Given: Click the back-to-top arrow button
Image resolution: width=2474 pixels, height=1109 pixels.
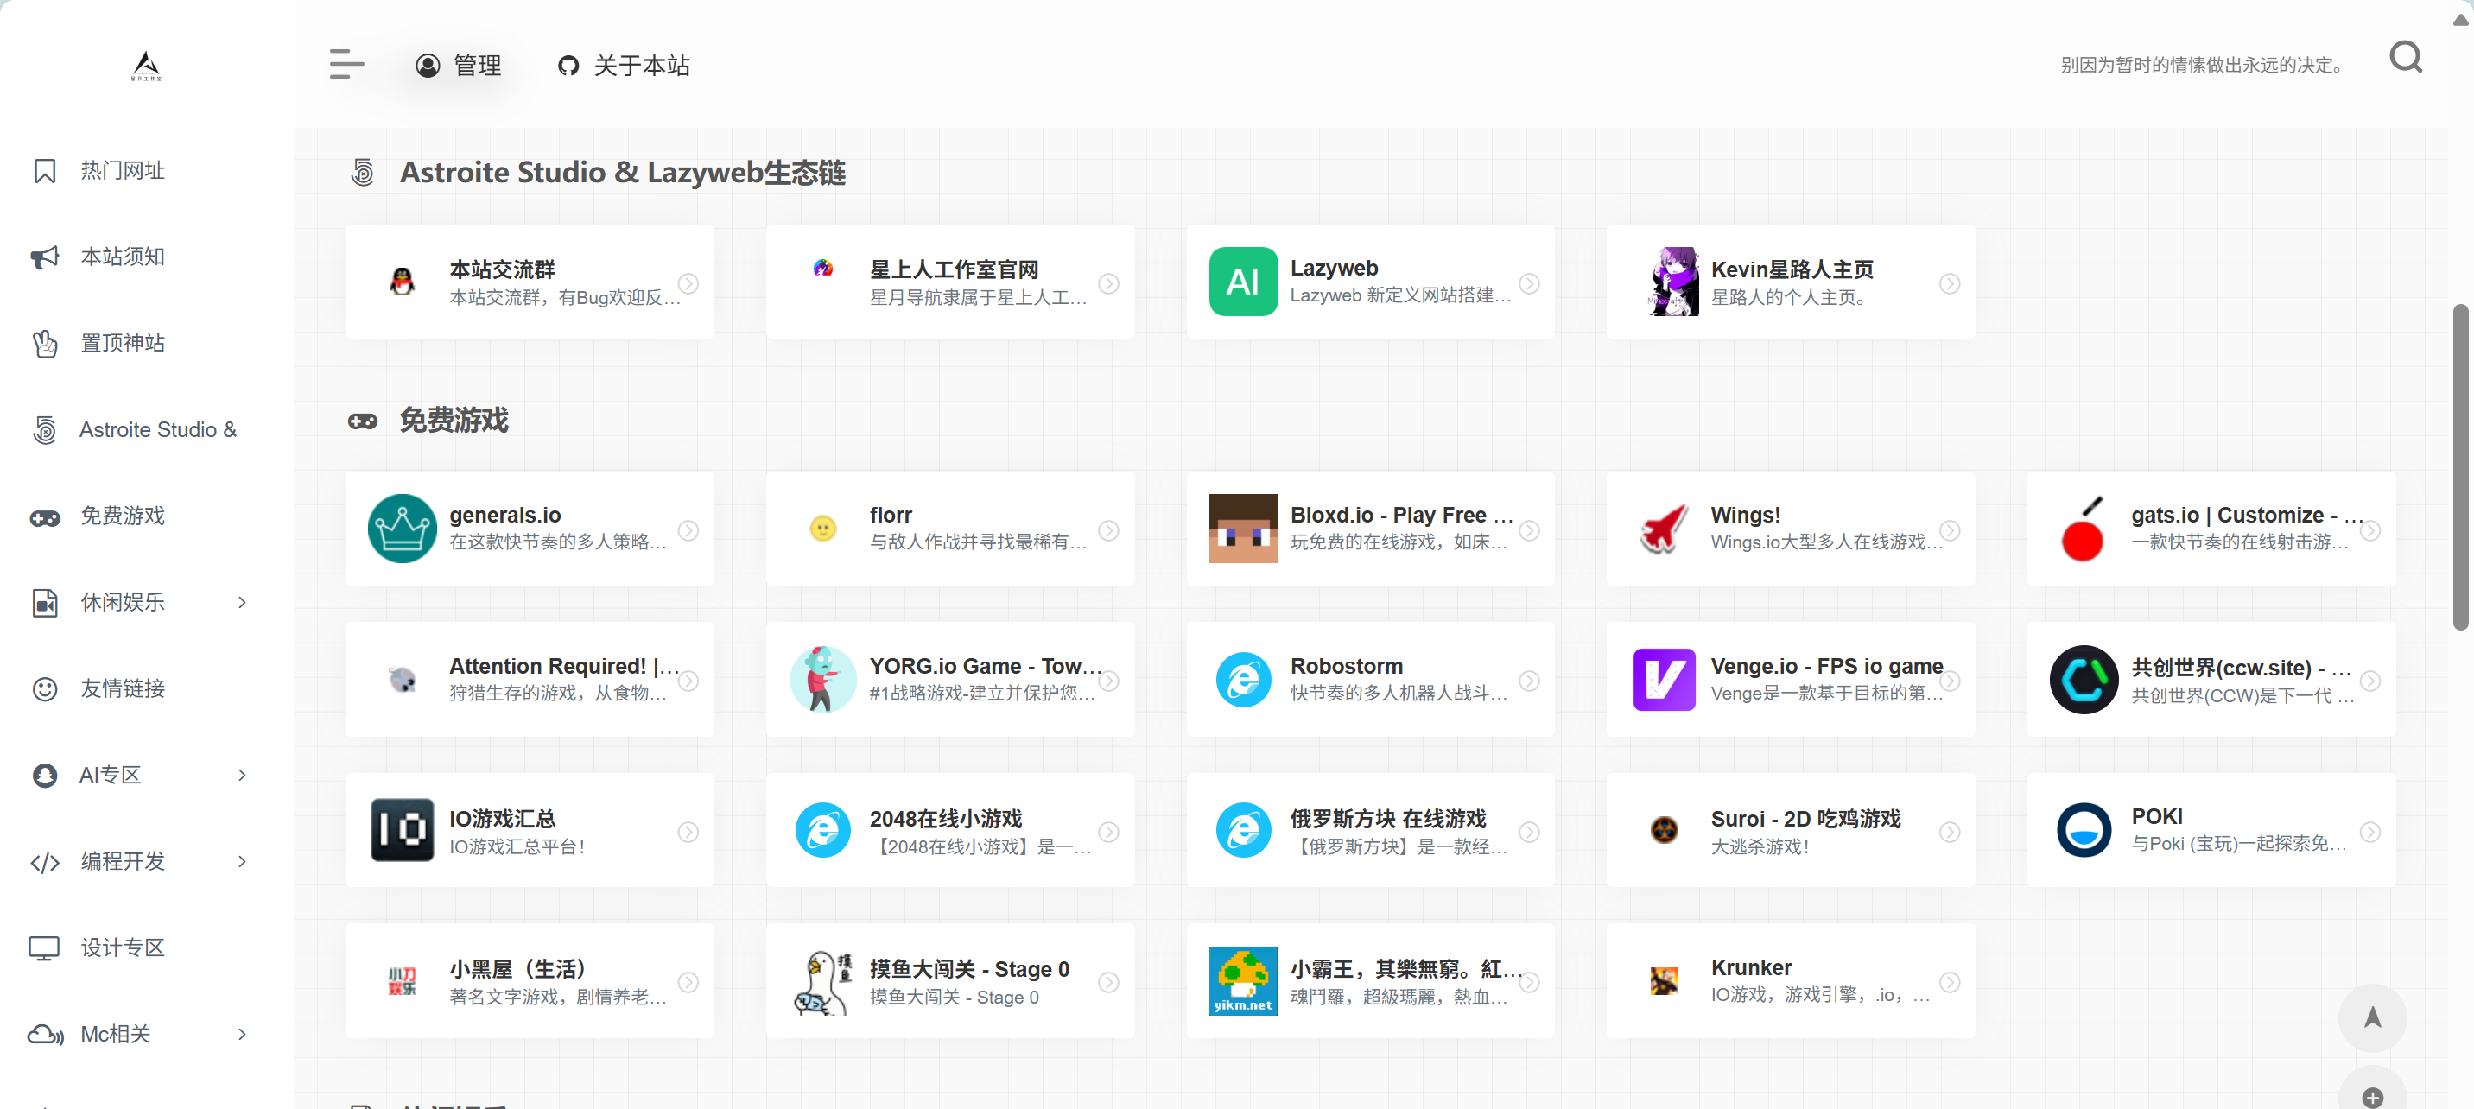Looking at the screenshot, I should 2372,1017.
